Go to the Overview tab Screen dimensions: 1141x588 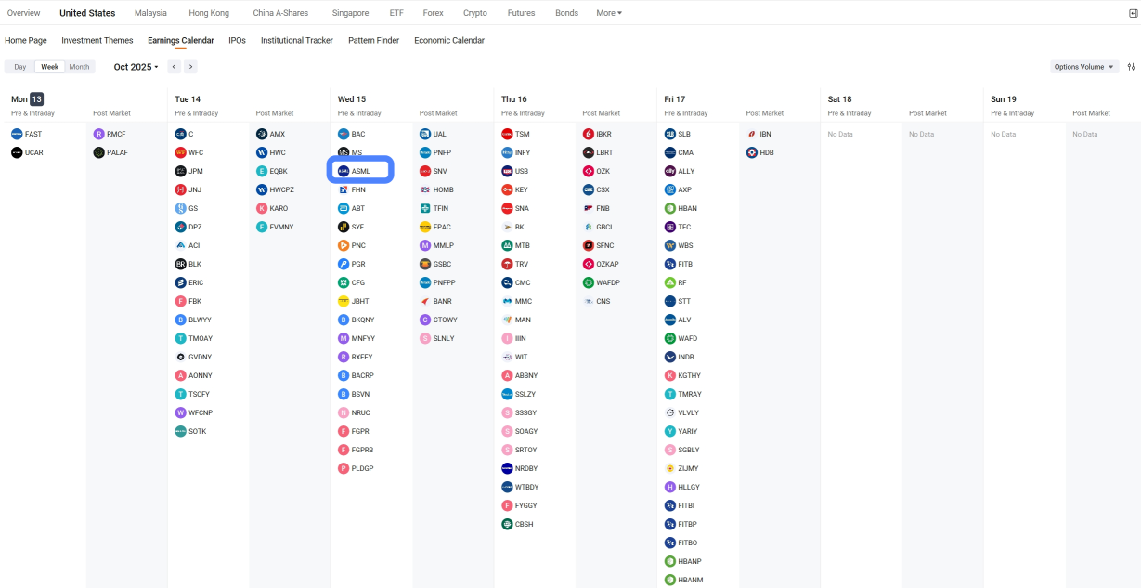tap(23, 13)
